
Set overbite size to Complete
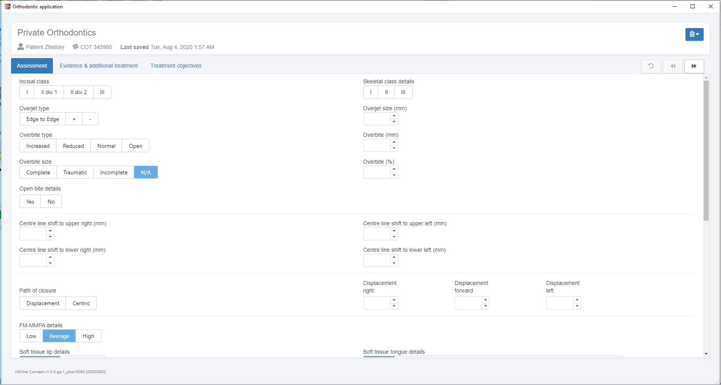pos(38,172)
